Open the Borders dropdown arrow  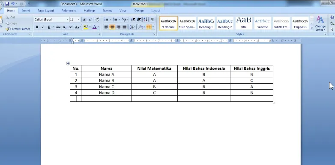(153, 27)
